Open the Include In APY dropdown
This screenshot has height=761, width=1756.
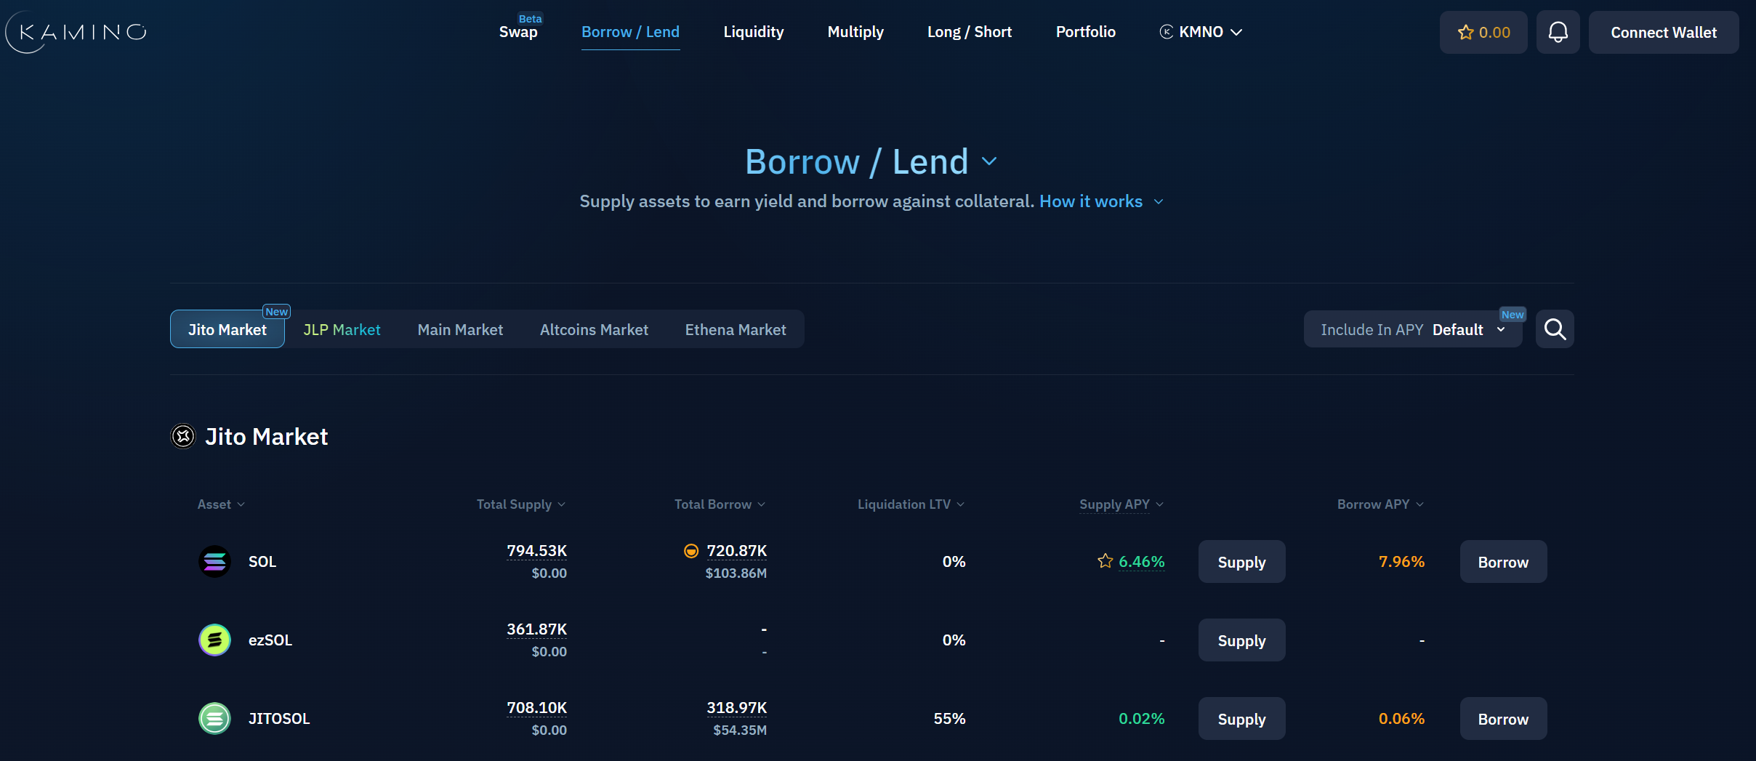coord(1413,329)
